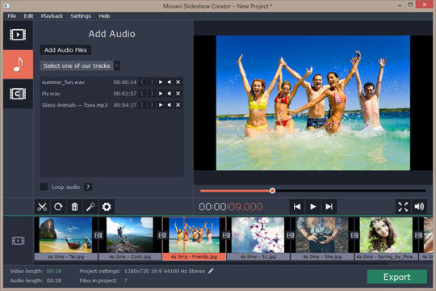The height and width of the screenshot is (291, 436).
Task: Enable the Loop audio checkbox
Action: tap(44, 187)
